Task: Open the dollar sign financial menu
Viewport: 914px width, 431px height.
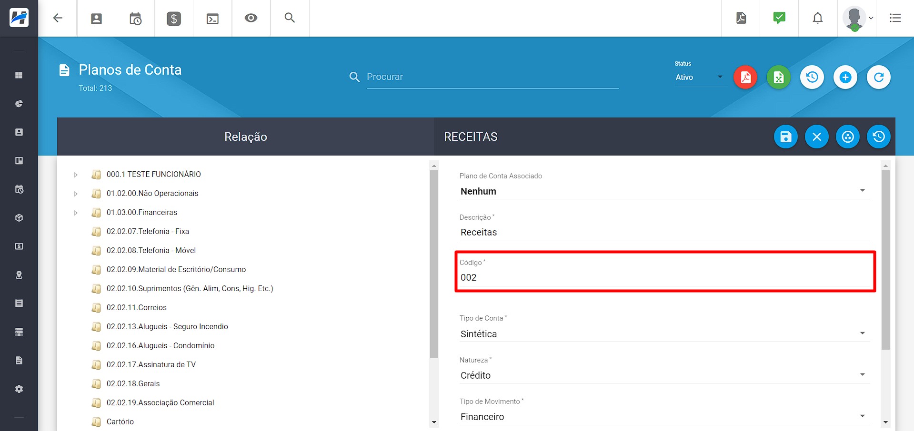Action: 174,19
